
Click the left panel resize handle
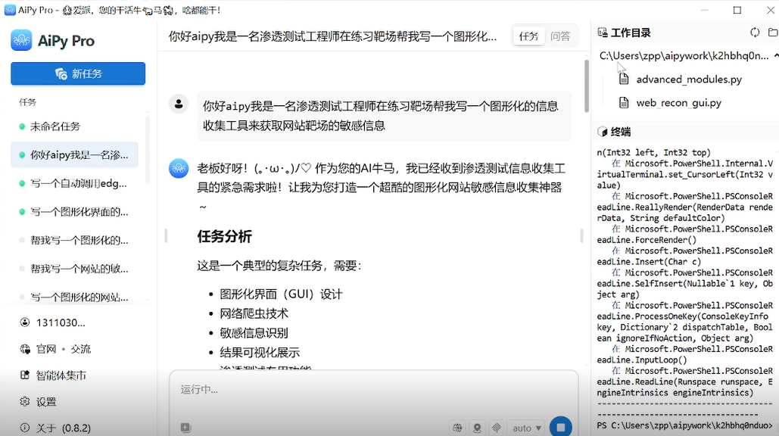tap(166, 236)
